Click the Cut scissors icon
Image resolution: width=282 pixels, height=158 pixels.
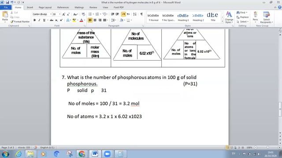click(14, 13)
